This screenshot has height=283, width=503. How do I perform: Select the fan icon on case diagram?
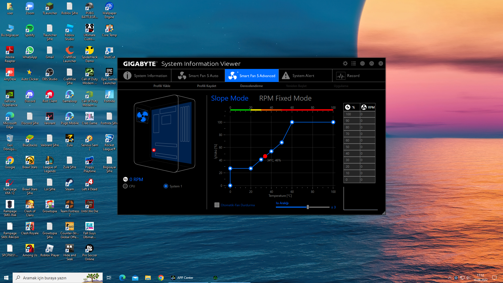coord(143,116)
